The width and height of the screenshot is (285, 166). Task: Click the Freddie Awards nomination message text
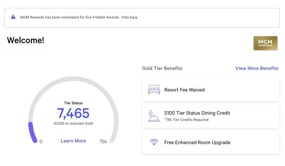[79, 17]
